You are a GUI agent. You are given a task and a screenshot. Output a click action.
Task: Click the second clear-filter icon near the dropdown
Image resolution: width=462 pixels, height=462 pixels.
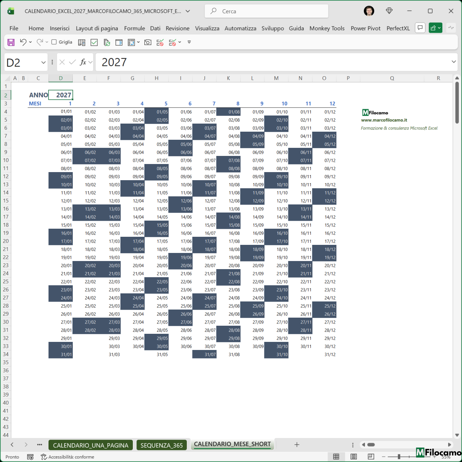tap(172, 42)
